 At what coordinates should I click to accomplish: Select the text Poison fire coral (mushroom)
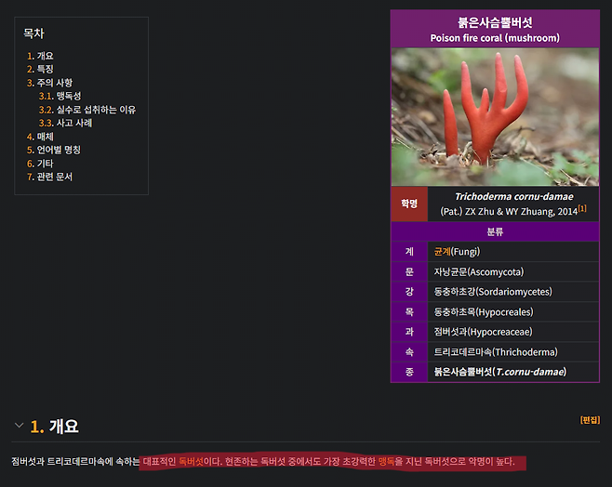pos(495,38)
